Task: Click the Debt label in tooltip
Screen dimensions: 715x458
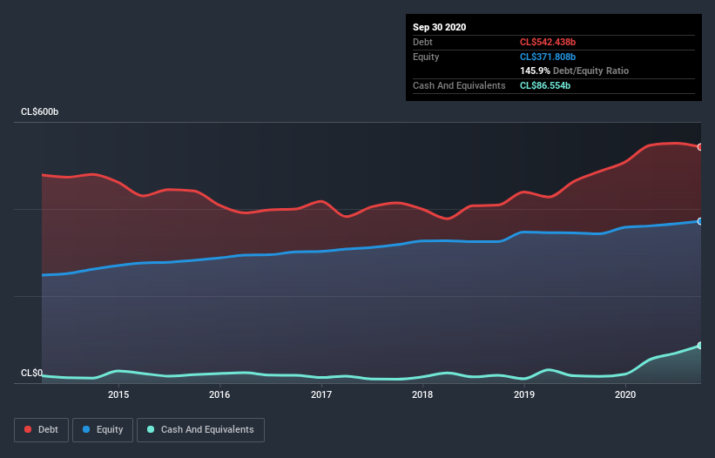Action: pyautogui.click(x=422, y=42)
